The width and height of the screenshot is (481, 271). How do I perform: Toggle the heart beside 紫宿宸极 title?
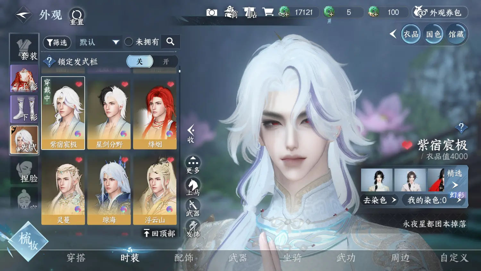(x=407, y=145)
